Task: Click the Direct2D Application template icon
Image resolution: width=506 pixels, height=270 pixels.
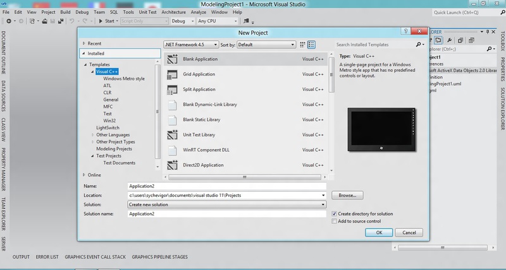Action: point(173,165)
